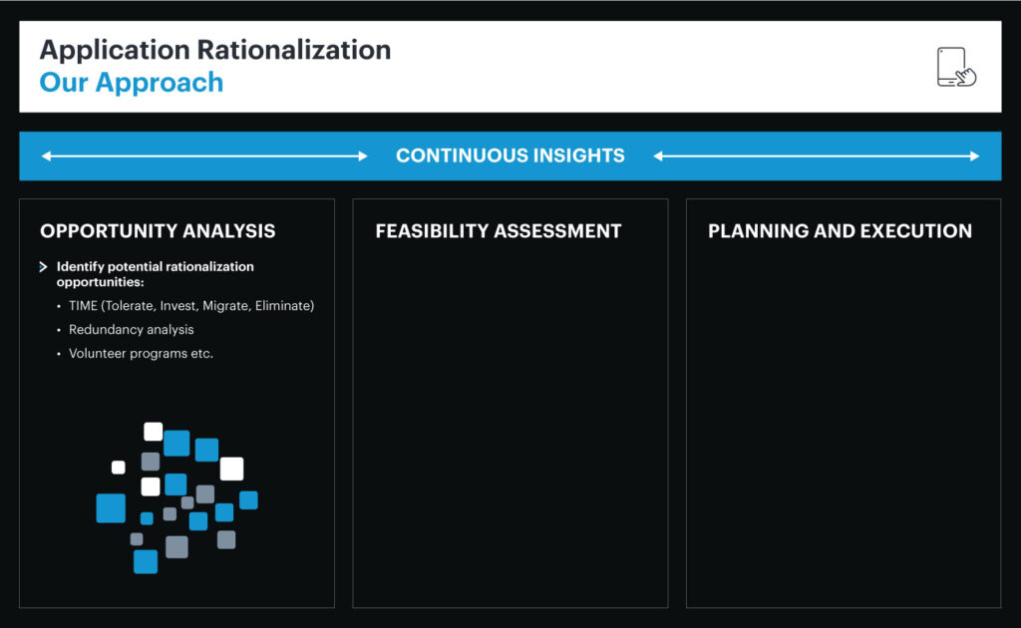Collapse the PLANNING AND EXECUTION panel
1021x628 pixels.
tap(840, 231)
